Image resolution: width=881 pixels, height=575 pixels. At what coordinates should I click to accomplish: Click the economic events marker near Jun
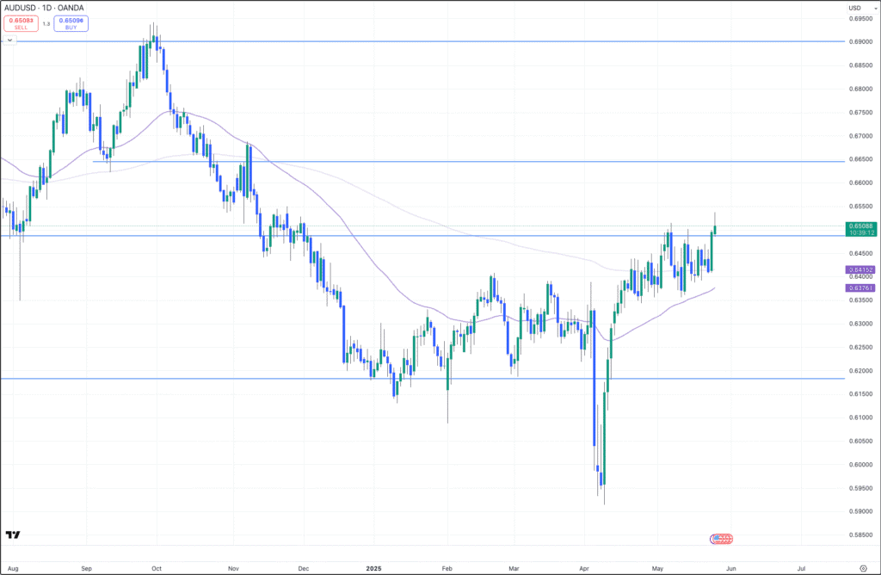point(720,539)
